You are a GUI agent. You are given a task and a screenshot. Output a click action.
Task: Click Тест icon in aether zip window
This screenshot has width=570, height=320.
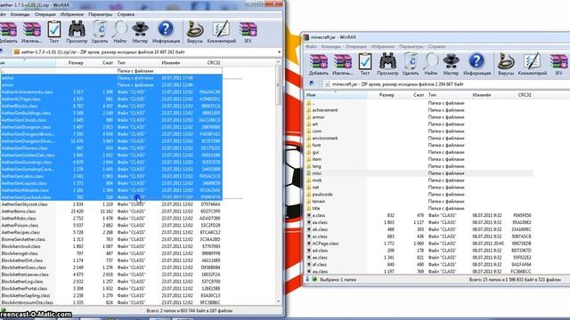tap(53, 32)
